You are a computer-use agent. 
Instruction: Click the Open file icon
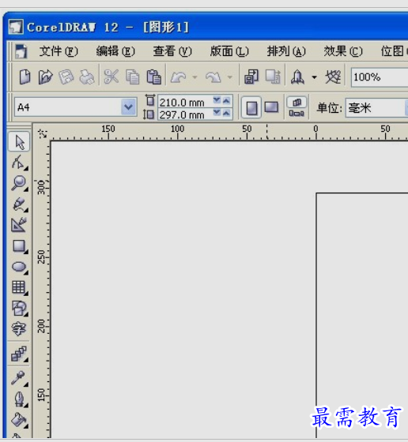pos(45,77)
